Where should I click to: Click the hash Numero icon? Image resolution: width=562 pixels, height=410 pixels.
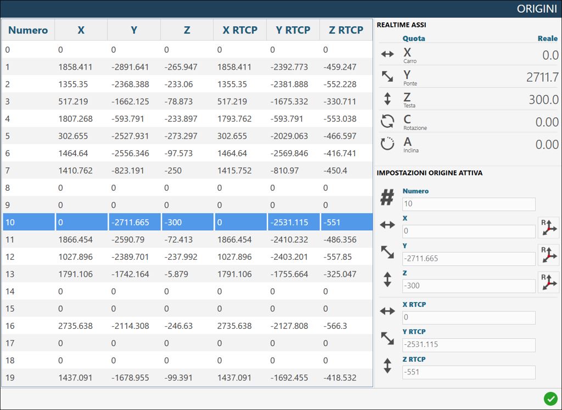pyautogui.click(x=387, y=197)
